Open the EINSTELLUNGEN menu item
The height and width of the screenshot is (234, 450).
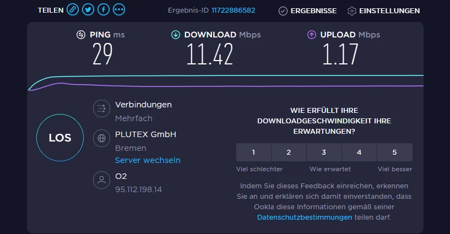[389, 10]
